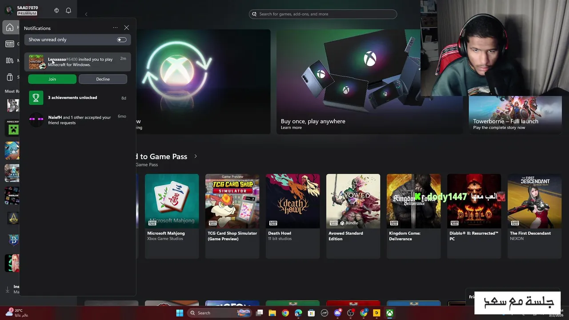The height and width of the screenshot is (320, 569).
Task: Open the downloads arrow icon at sidebar bottom
Action: (x=8, y=290)
